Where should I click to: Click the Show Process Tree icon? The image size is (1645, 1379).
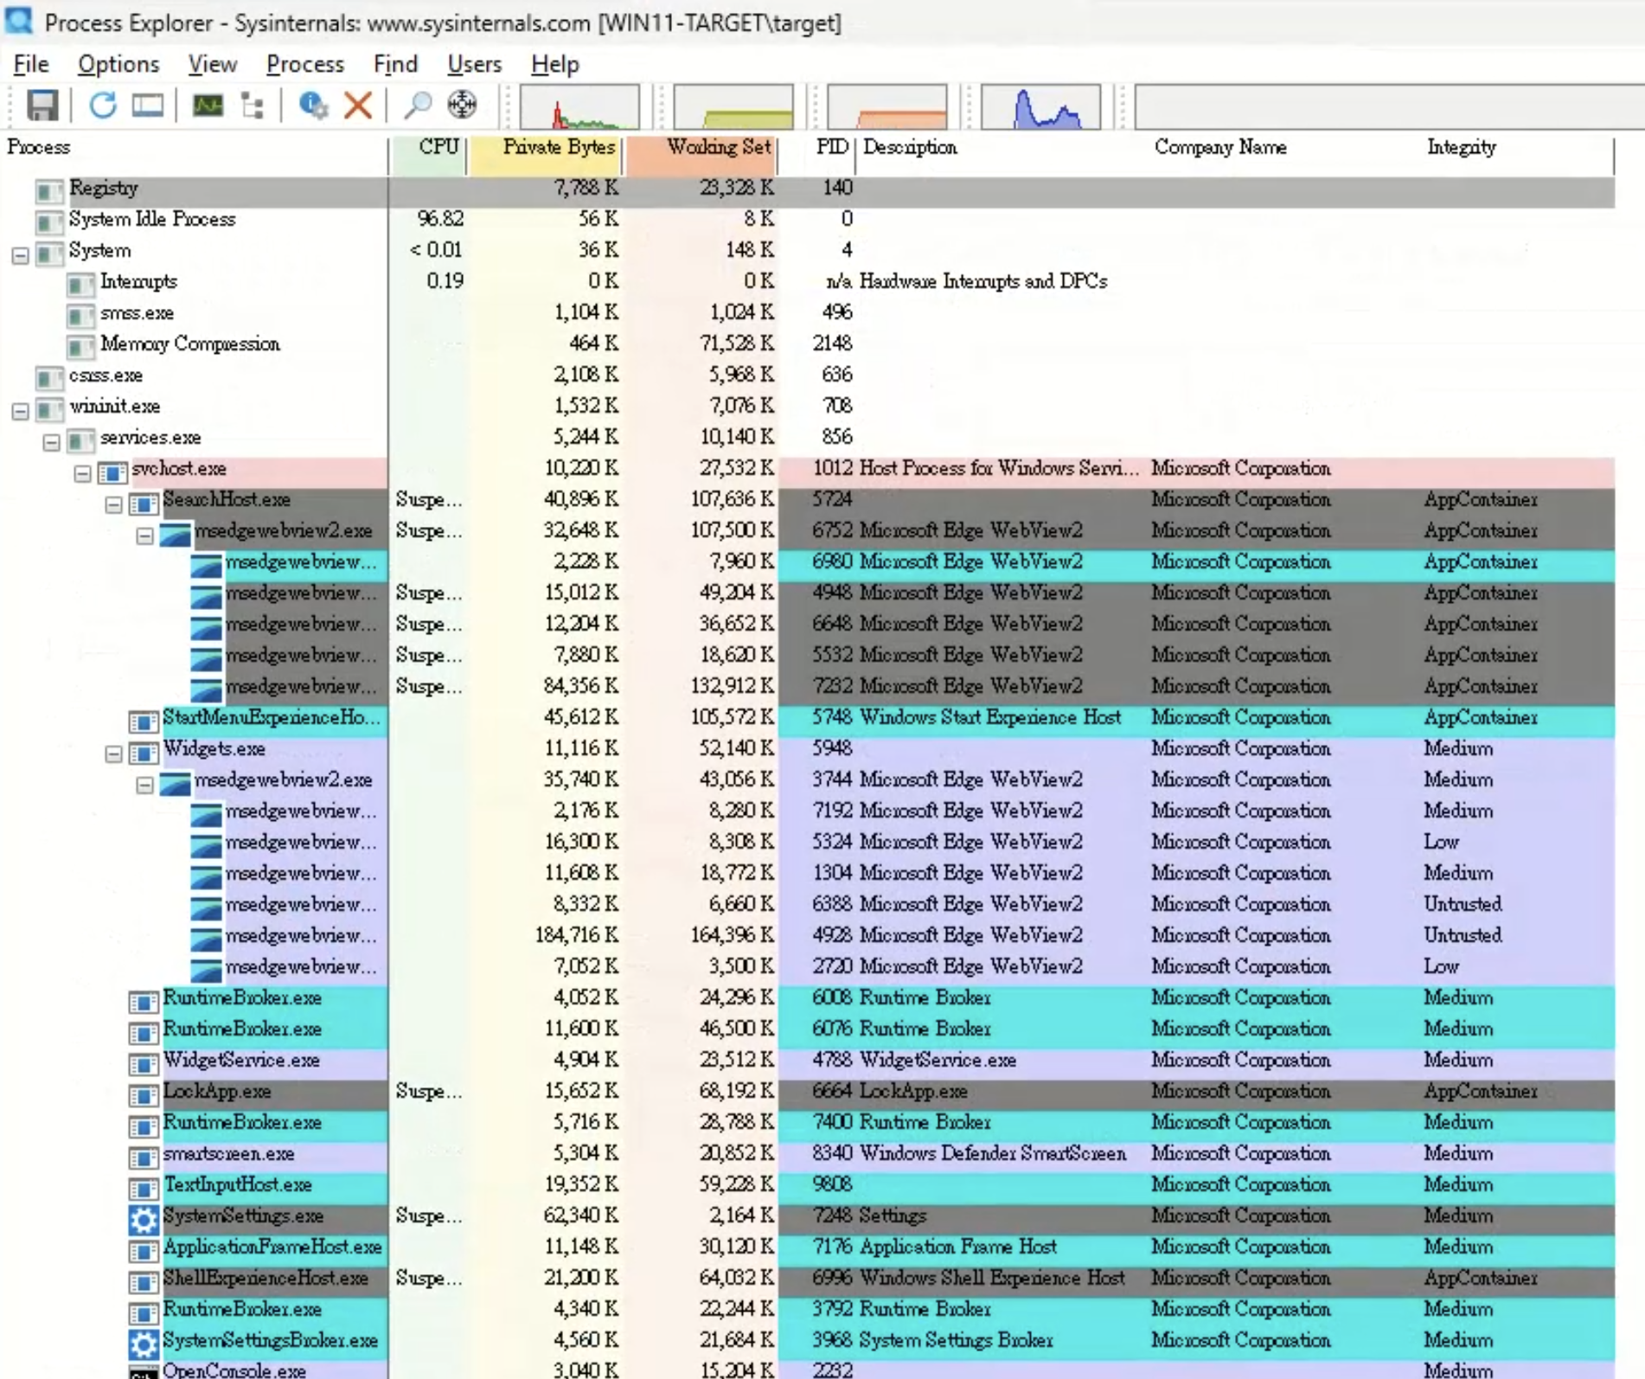(253, 106)
